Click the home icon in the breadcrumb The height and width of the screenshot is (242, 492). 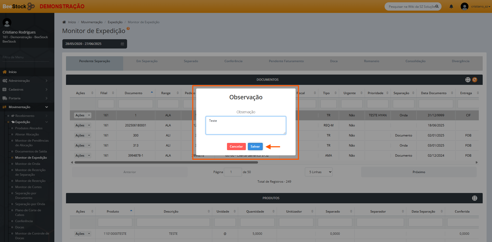click(x=64, y=22)
